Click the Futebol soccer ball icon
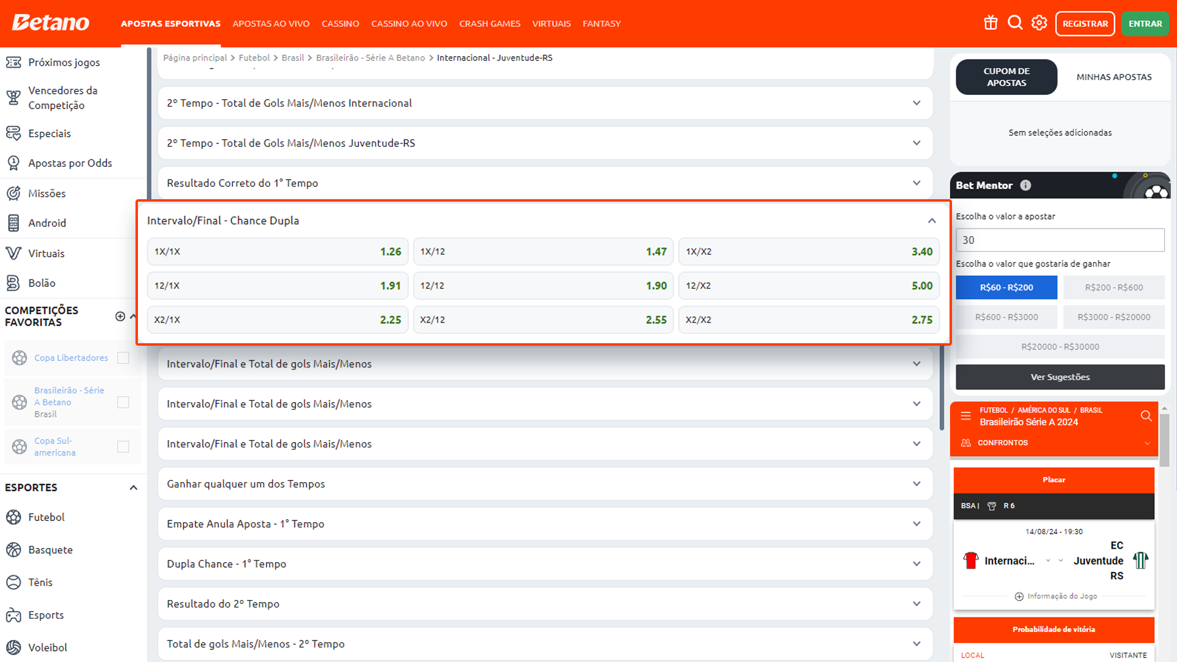Viewport: 1177px width, 662px height. pos(13,517)
